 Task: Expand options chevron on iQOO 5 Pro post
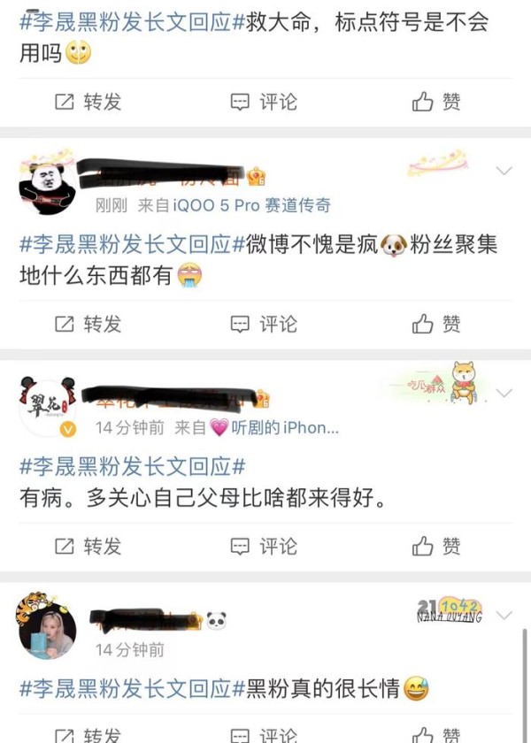click(504, 171)
